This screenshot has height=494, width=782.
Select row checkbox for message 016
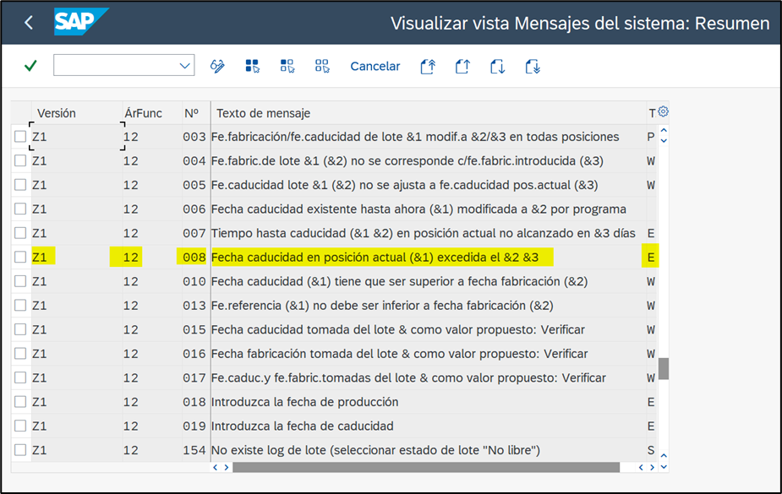[20, 354]
